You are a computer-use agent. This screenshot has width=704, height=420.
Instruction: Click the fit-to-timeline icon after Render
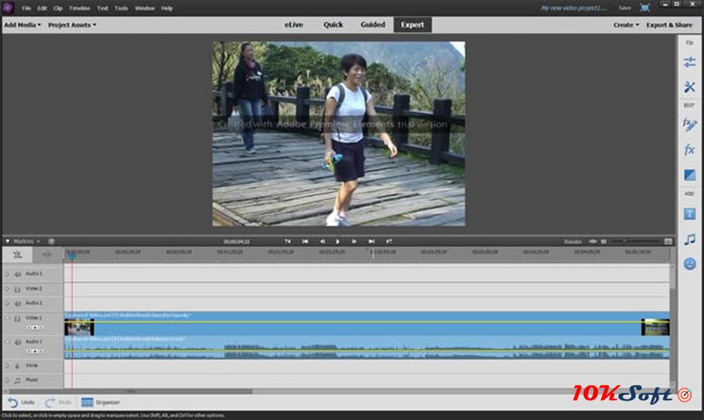click(x=593, y=241)
